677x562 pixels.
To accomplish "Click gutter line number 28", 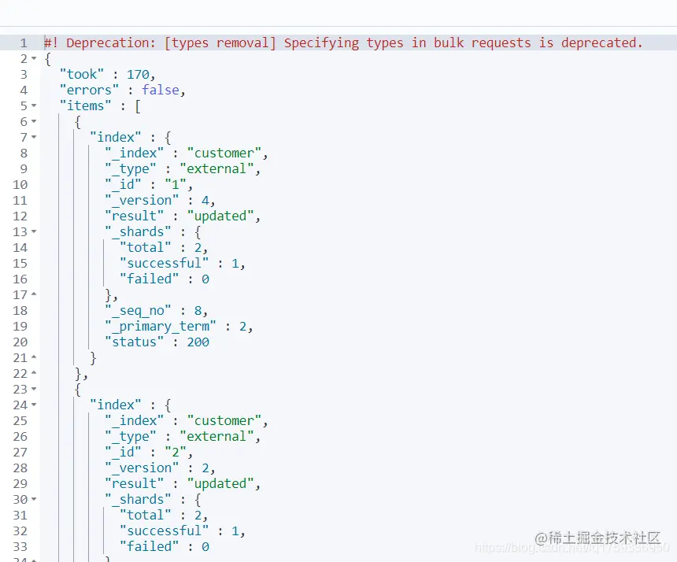I will click(20, 468).
